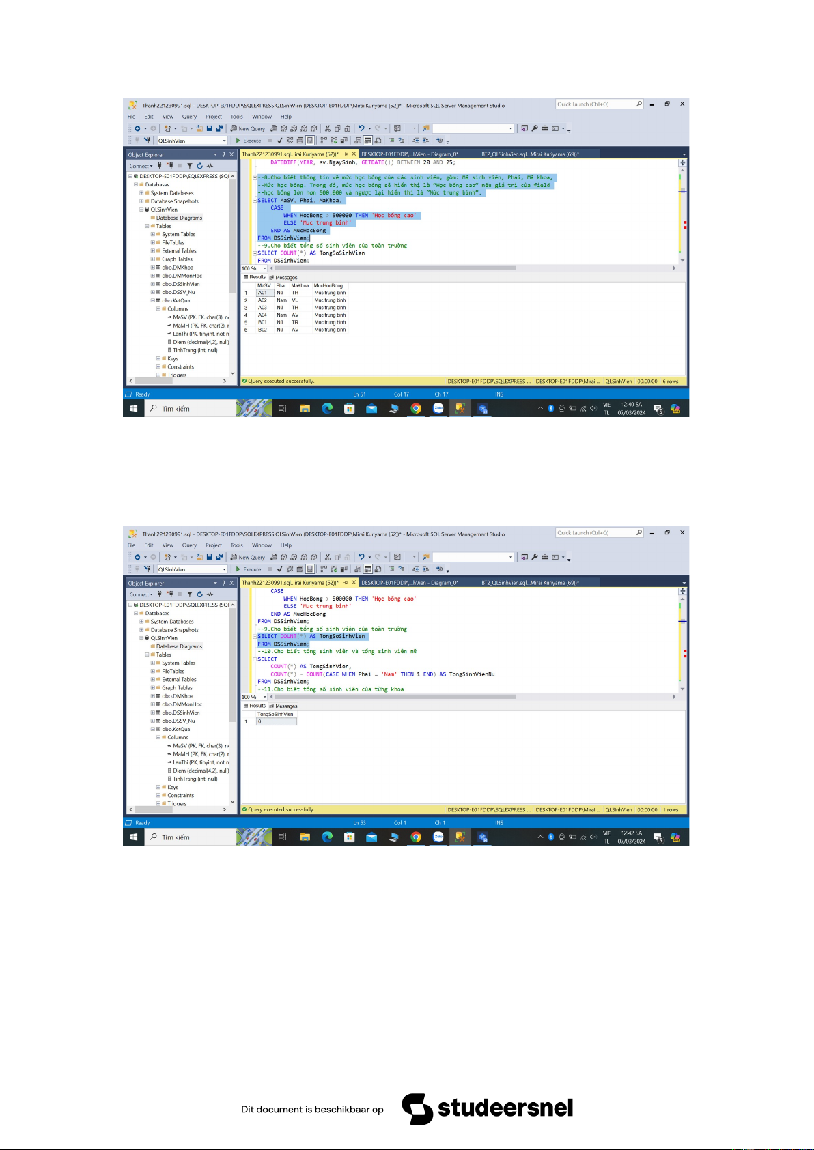Toggle Object Explorer auto-hide pin in upper window
This screenshot has height=1150, width=814.
pyautogui.click(x=223, y=155)
